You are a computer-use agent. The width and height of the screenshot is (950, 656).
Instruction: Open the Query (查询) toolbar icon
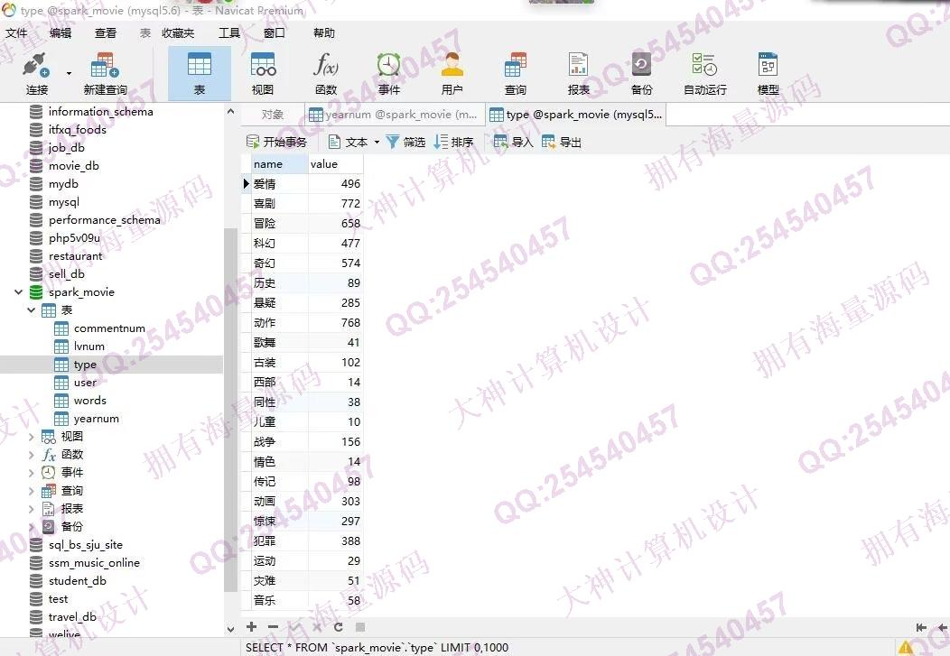click(515, 74)
